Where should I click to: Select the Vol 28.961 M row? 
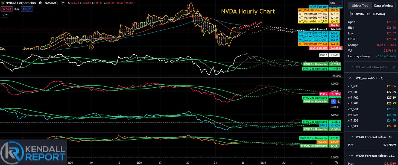372,51
